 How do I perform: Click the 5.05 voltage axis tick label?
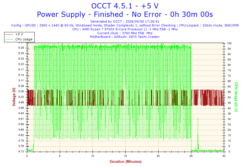click(x=21, y=92)
